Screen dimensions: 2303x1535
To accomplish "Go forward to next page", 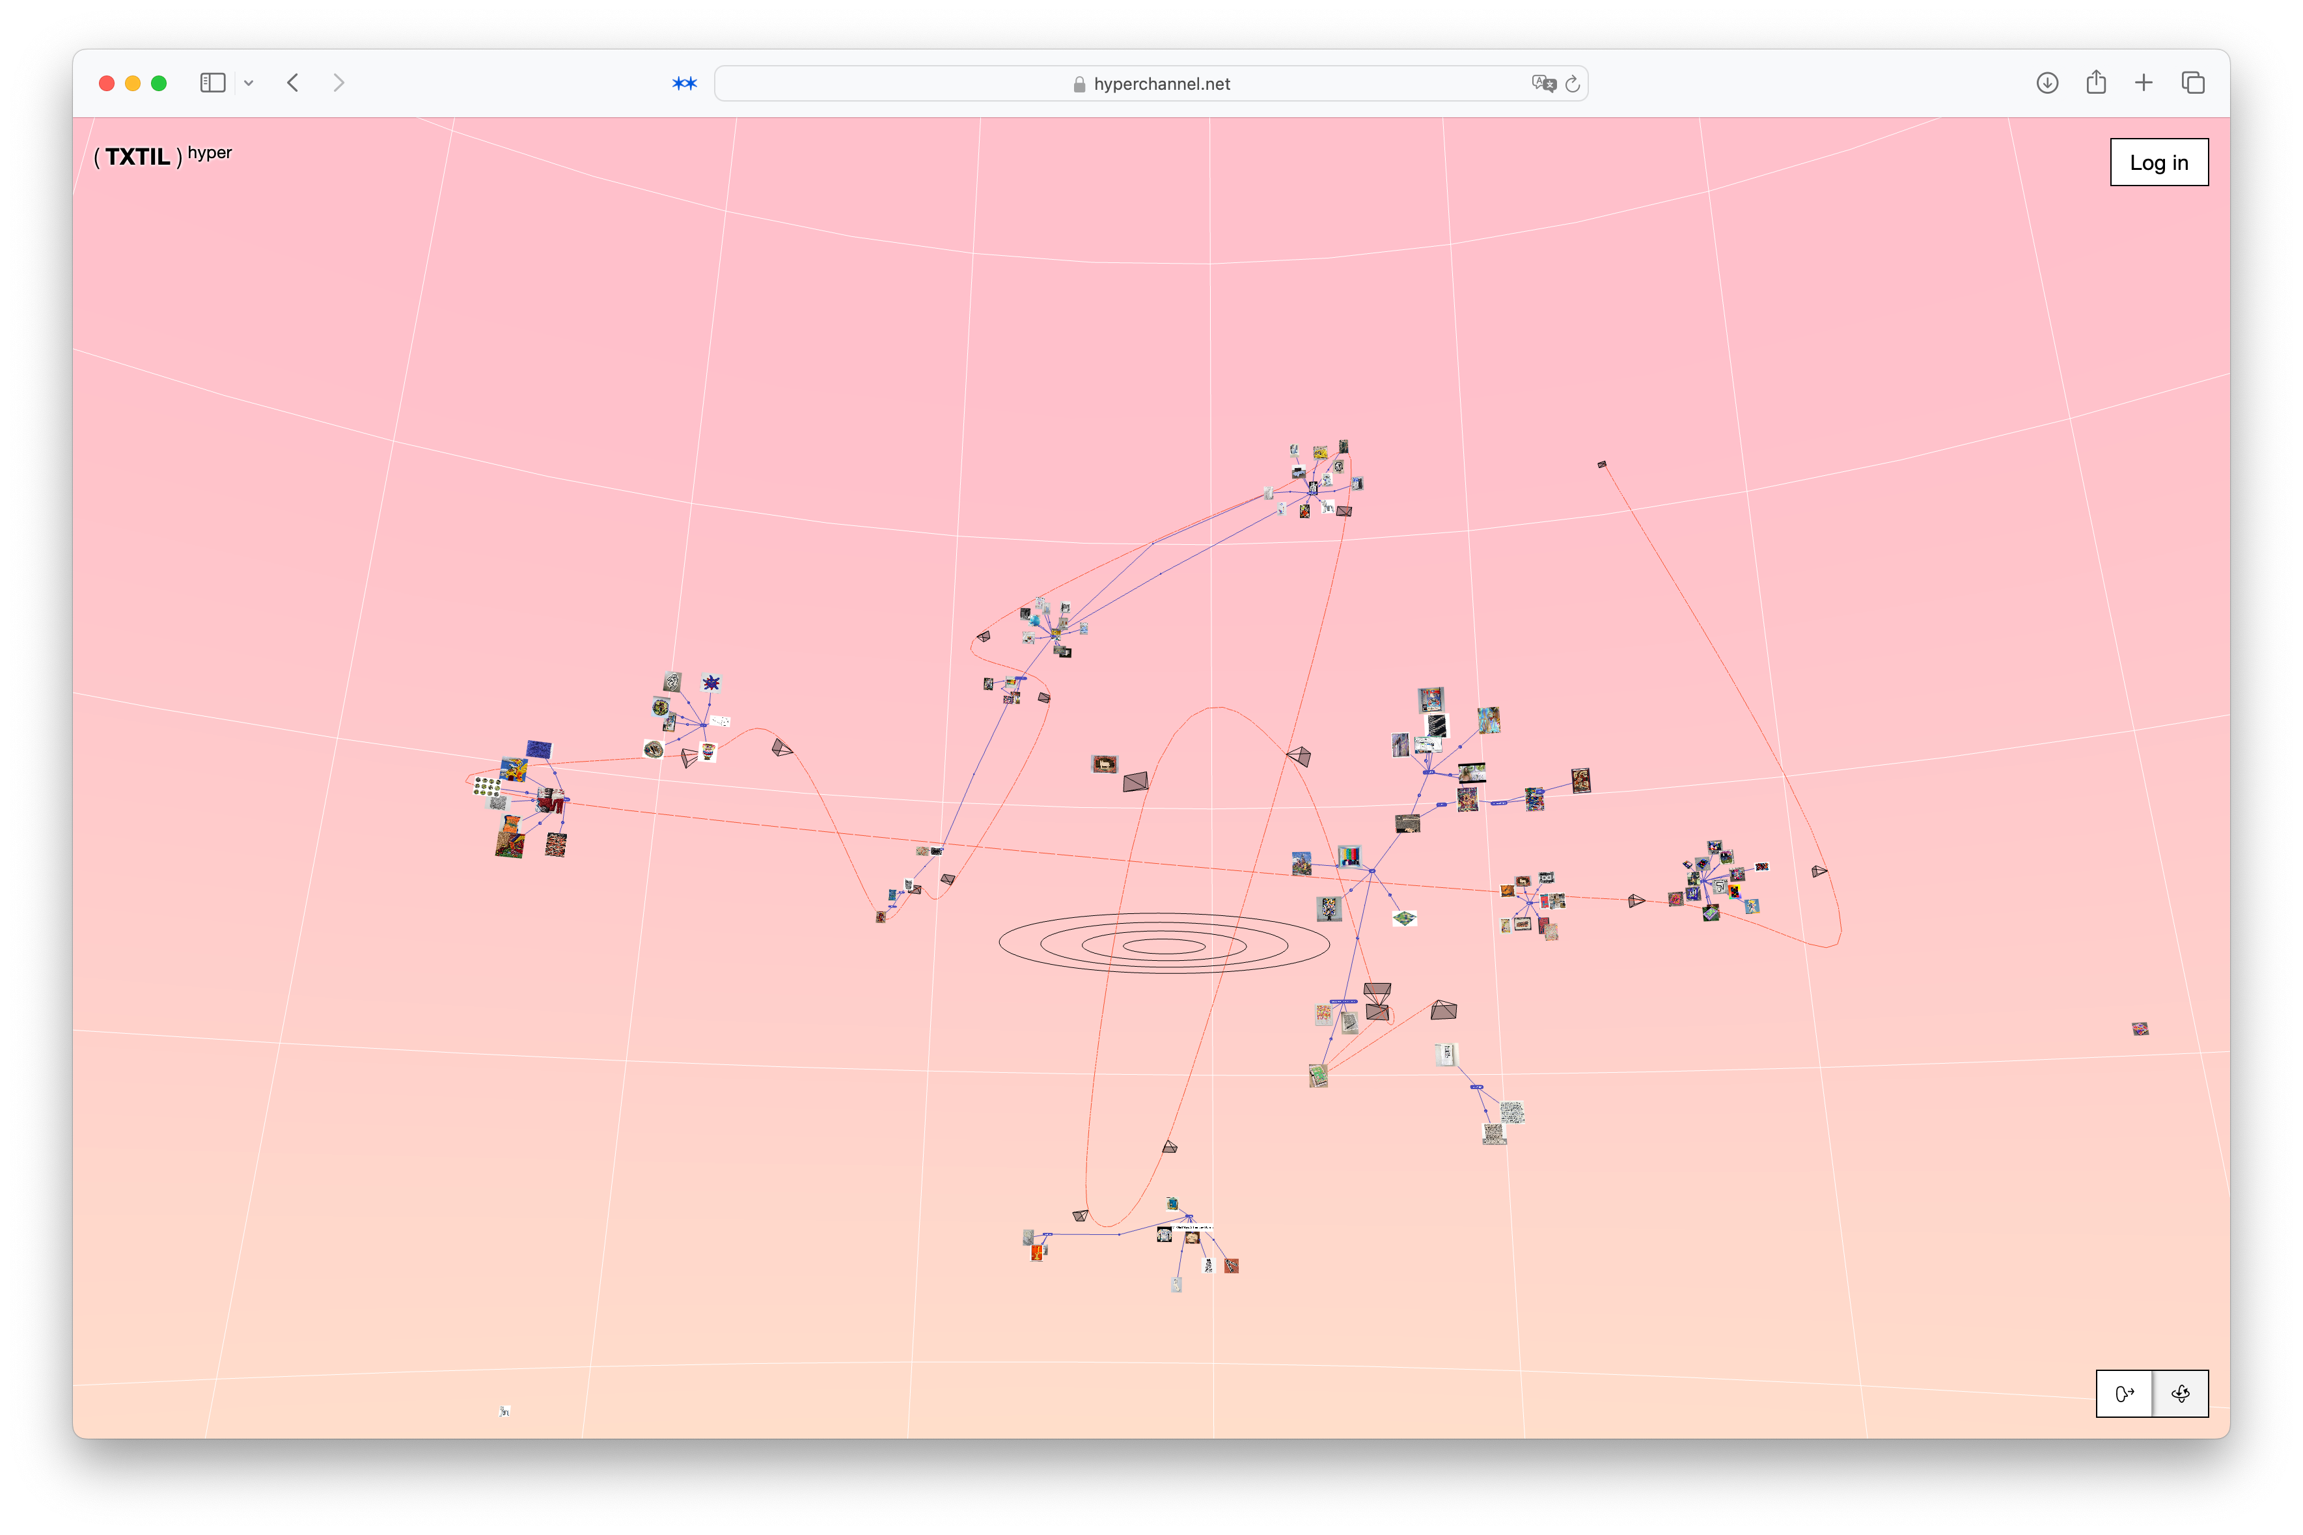I will click(x=338, y=83).
